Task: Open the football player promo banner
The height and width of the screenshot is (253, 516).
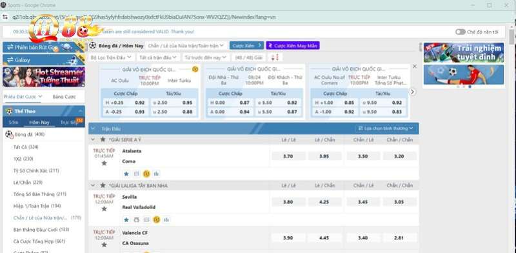Action: pos(464,74)
